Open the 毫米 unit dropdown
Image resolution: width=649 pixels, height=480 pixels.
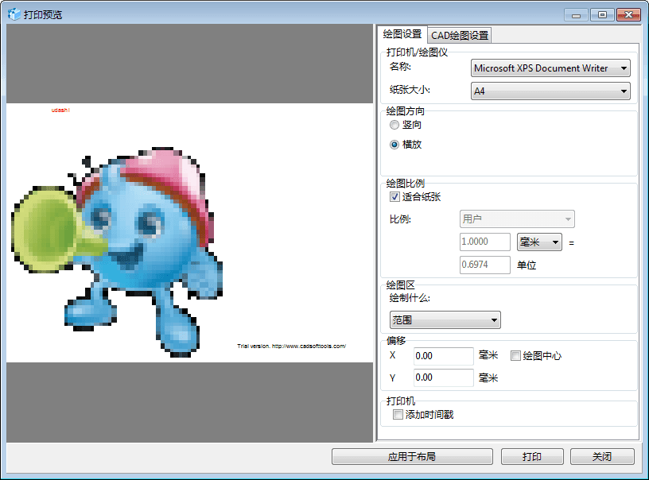click(539, 242)
